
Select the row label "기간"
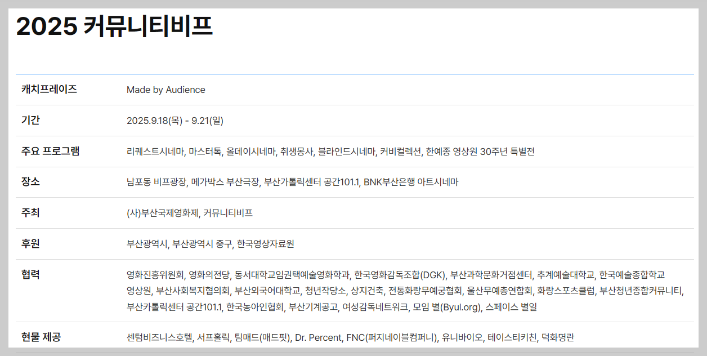click(x=30, y=120)
